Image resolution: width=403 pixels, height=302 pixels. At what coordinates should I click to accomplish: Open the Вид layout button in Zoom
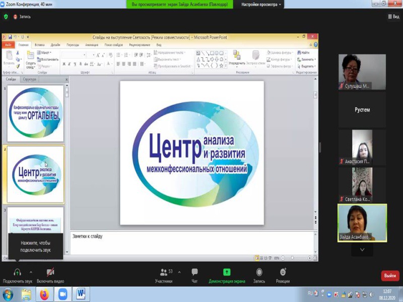[x=393, y=17]
